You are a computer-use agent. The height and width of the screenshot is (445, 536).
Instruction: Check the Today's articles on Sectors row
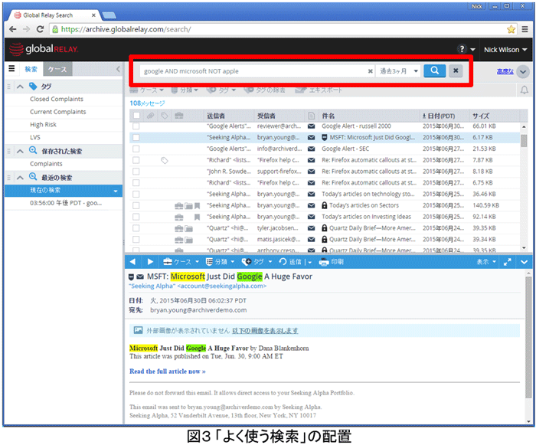[136, 205]
